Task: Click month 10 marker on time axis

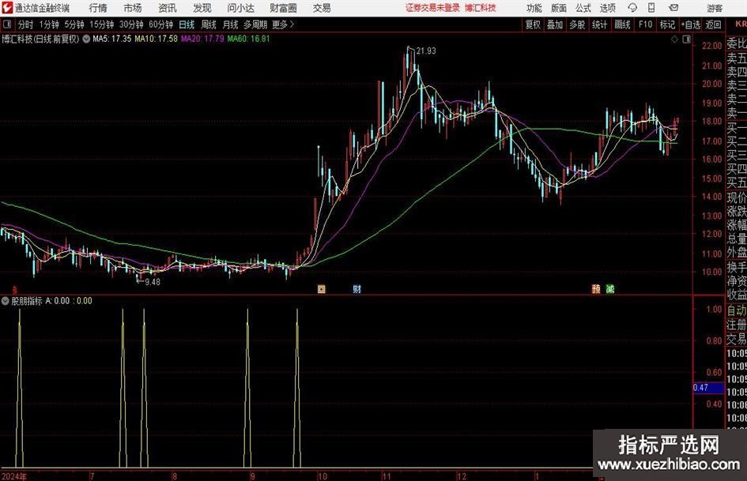Action: (323, 476)
